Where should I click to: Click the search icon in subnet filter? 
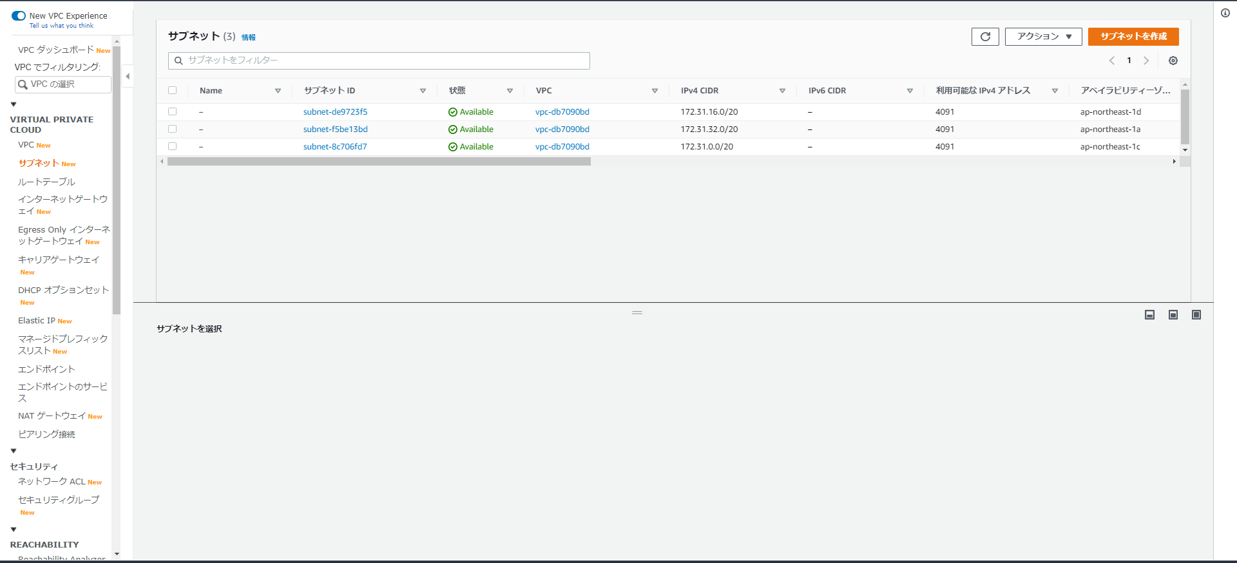click(178, 61)
